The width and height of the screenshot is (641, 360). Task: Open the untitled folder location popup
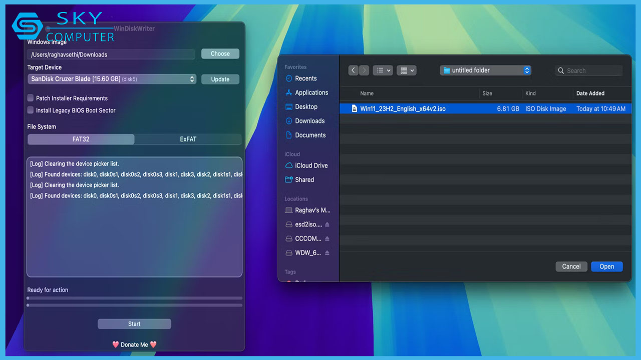click(x=485, y=70)
